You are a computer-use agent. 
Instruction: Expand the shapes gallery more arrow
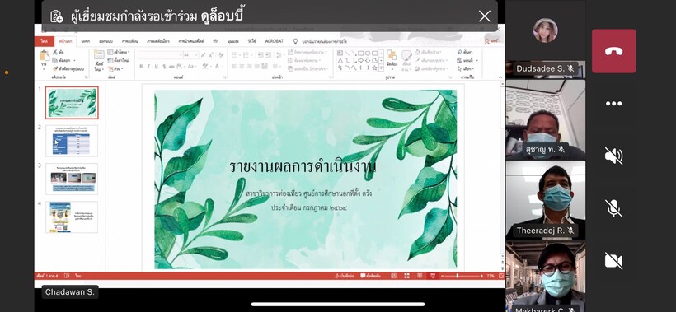click(381, 68)
